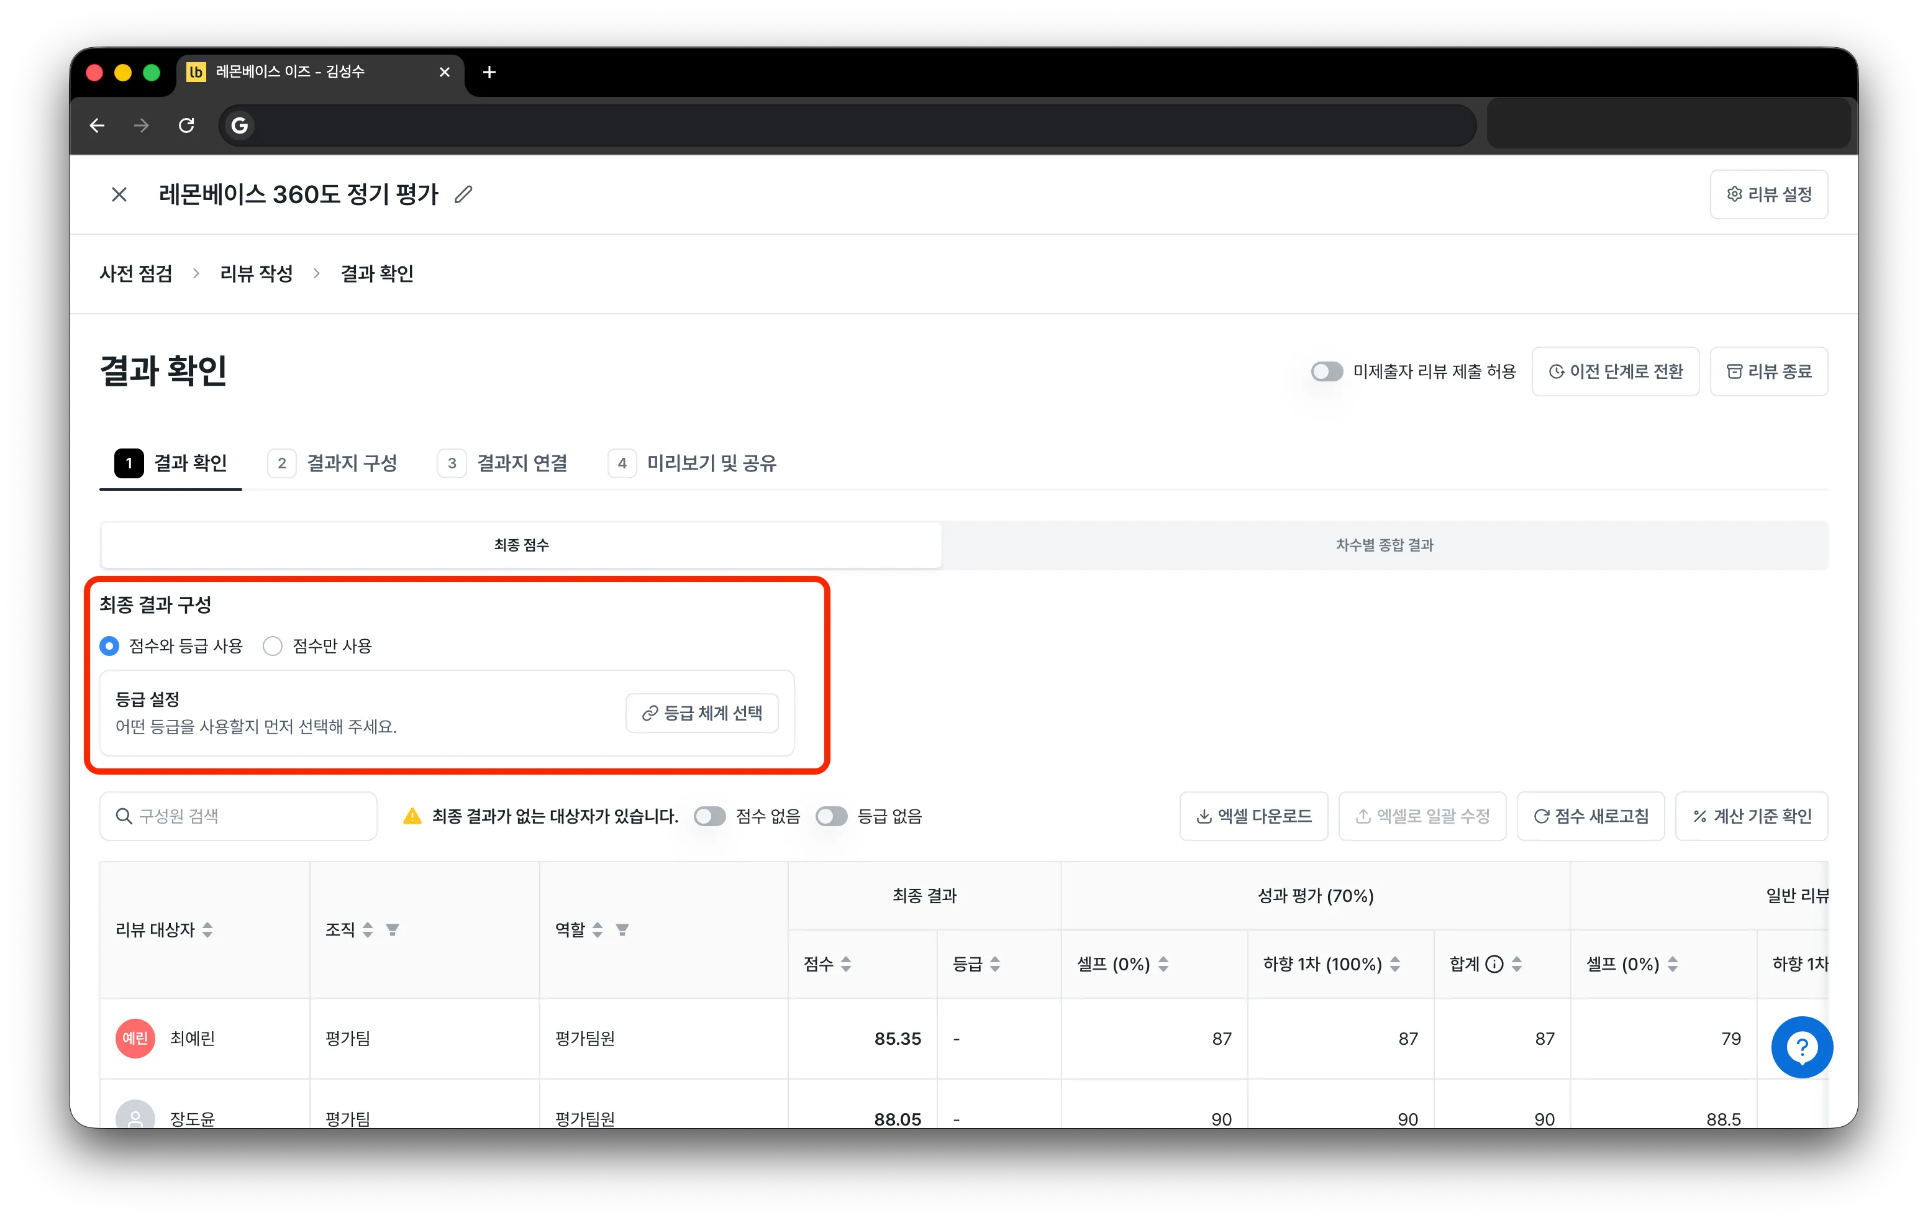Switch to the 결과지 구성 step tab
This screenshot has height=1220, width=1928.
click(333, 463)
